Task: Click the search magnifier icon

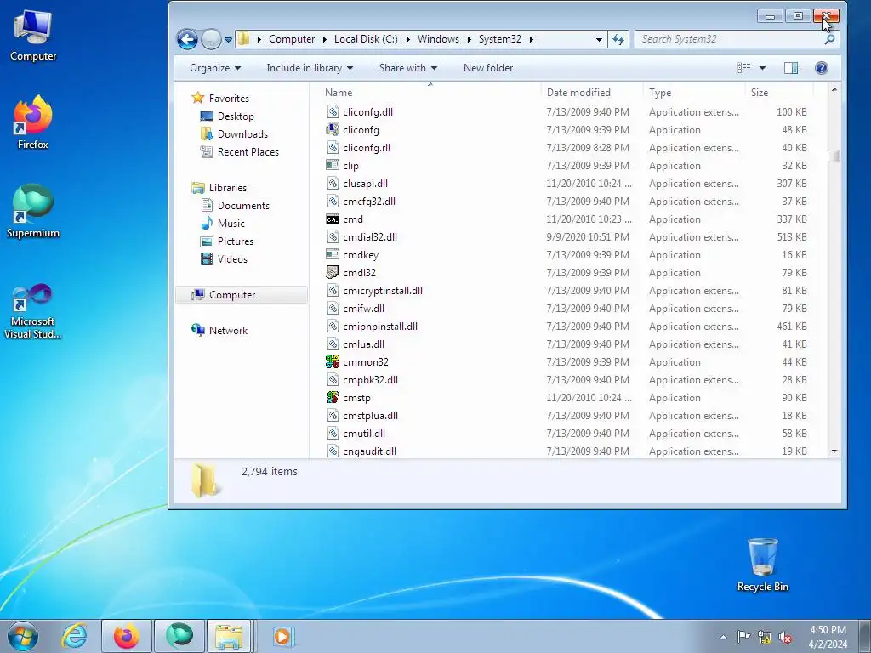Action: 829,39
